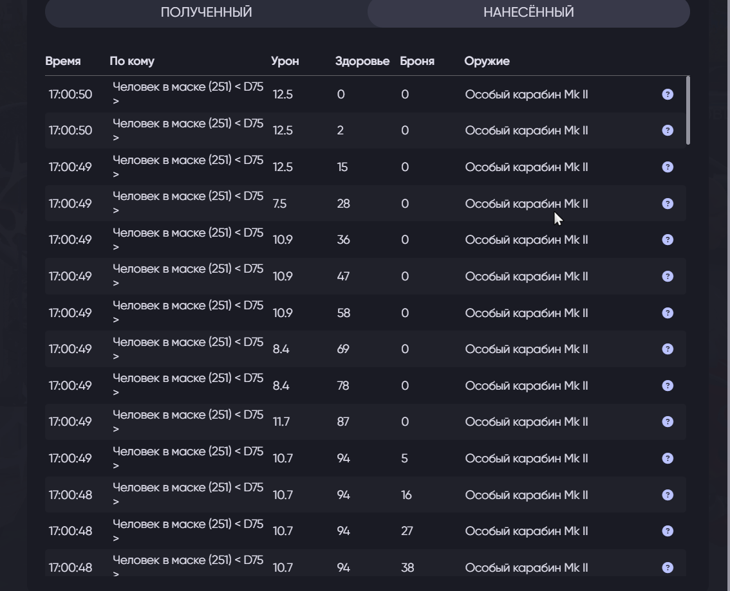730x591 pixels.
Task: Switch to the ПОЛУЧЕННЫЙ tab
Action: point(206,12)
